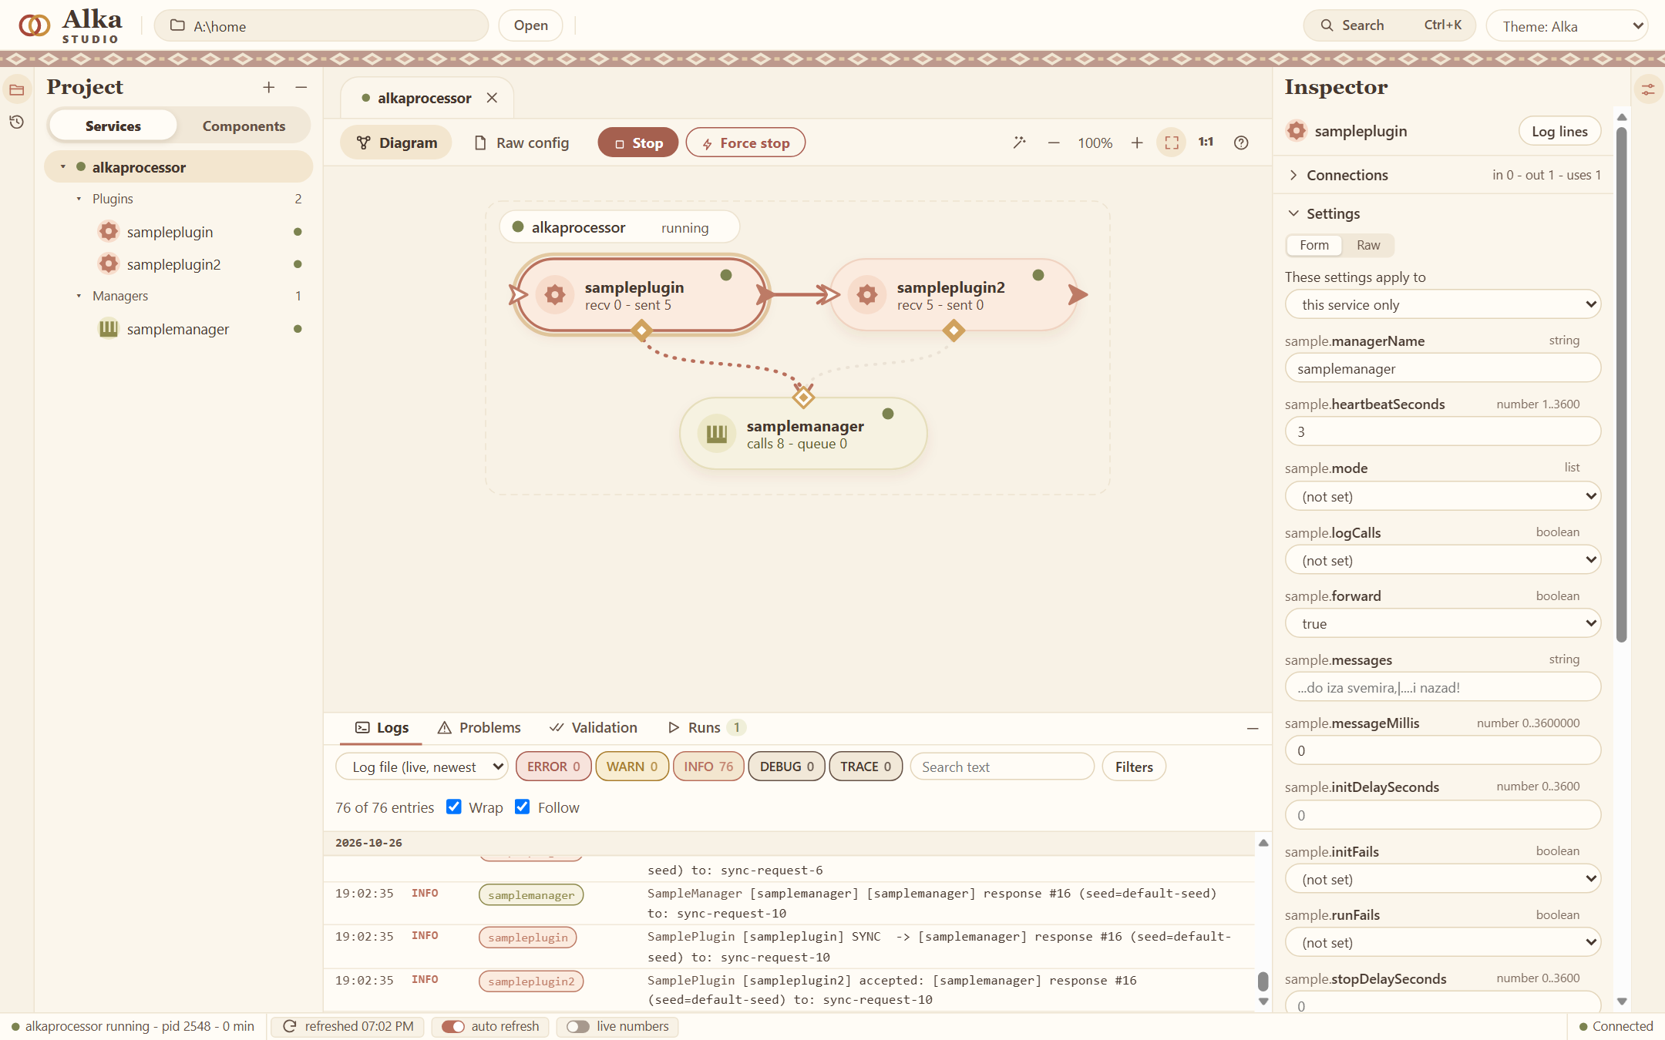Viewport: 1665px width, 1040px height.
Task: Open diagram help icon
Action: pos(1241,143)
